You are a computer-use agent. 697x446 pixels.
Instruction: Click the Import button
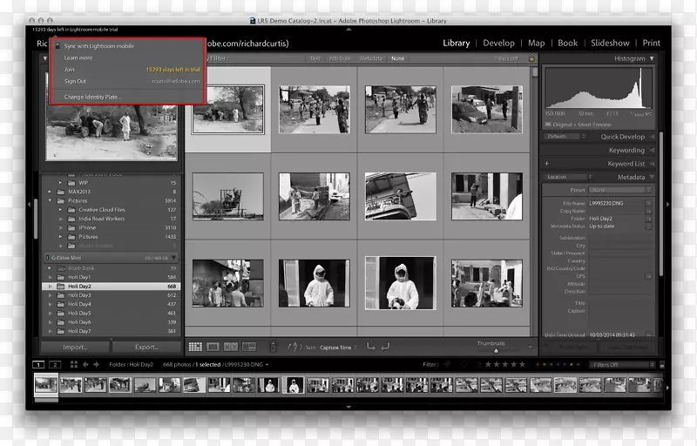(75, 347)
